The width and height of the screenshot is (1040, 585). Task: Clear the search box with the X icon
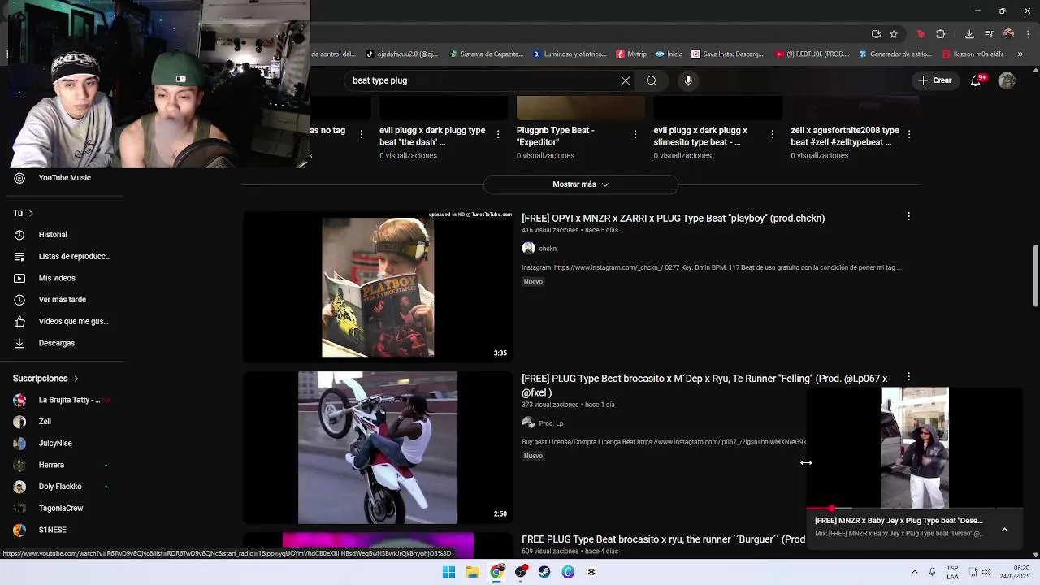[x=625, y=80]
